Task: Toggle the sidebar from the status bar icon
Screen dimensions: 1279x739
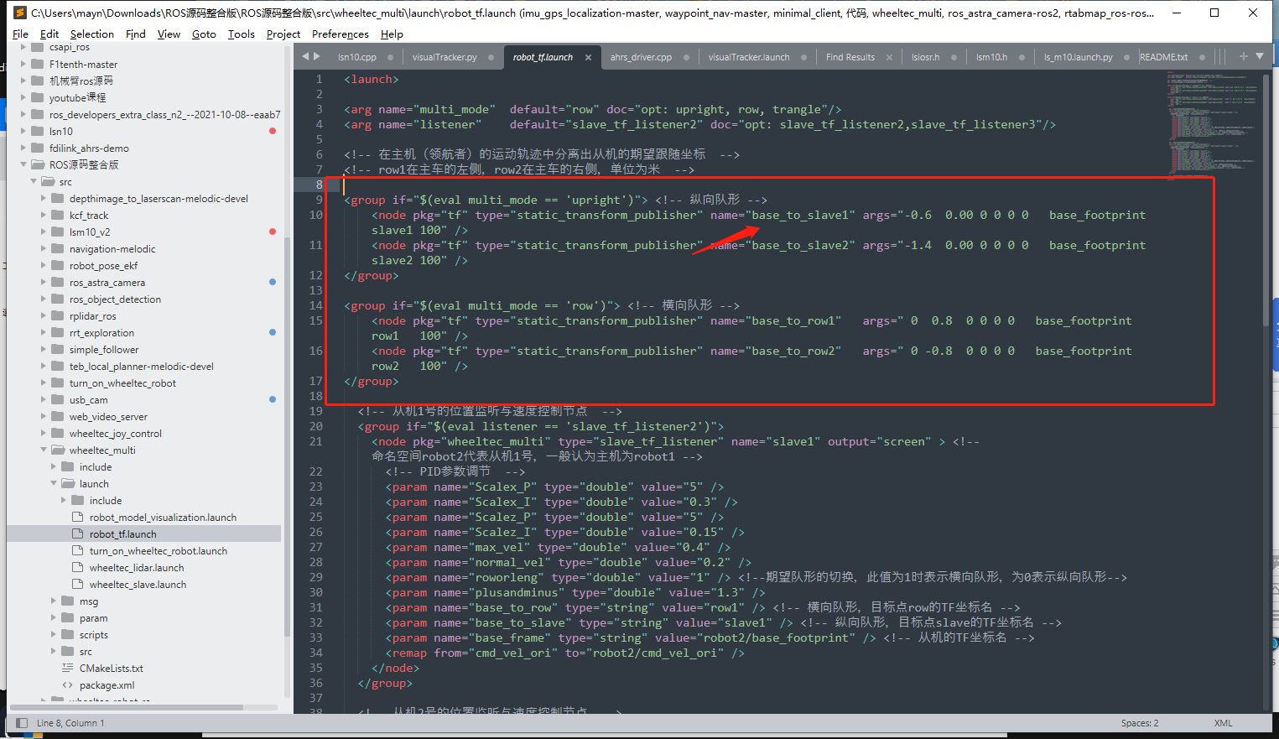Action: pyautogui.click(x=22, y=723)
